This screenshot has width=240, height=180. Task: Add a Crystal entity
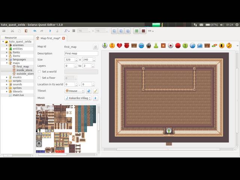point(192,45)
